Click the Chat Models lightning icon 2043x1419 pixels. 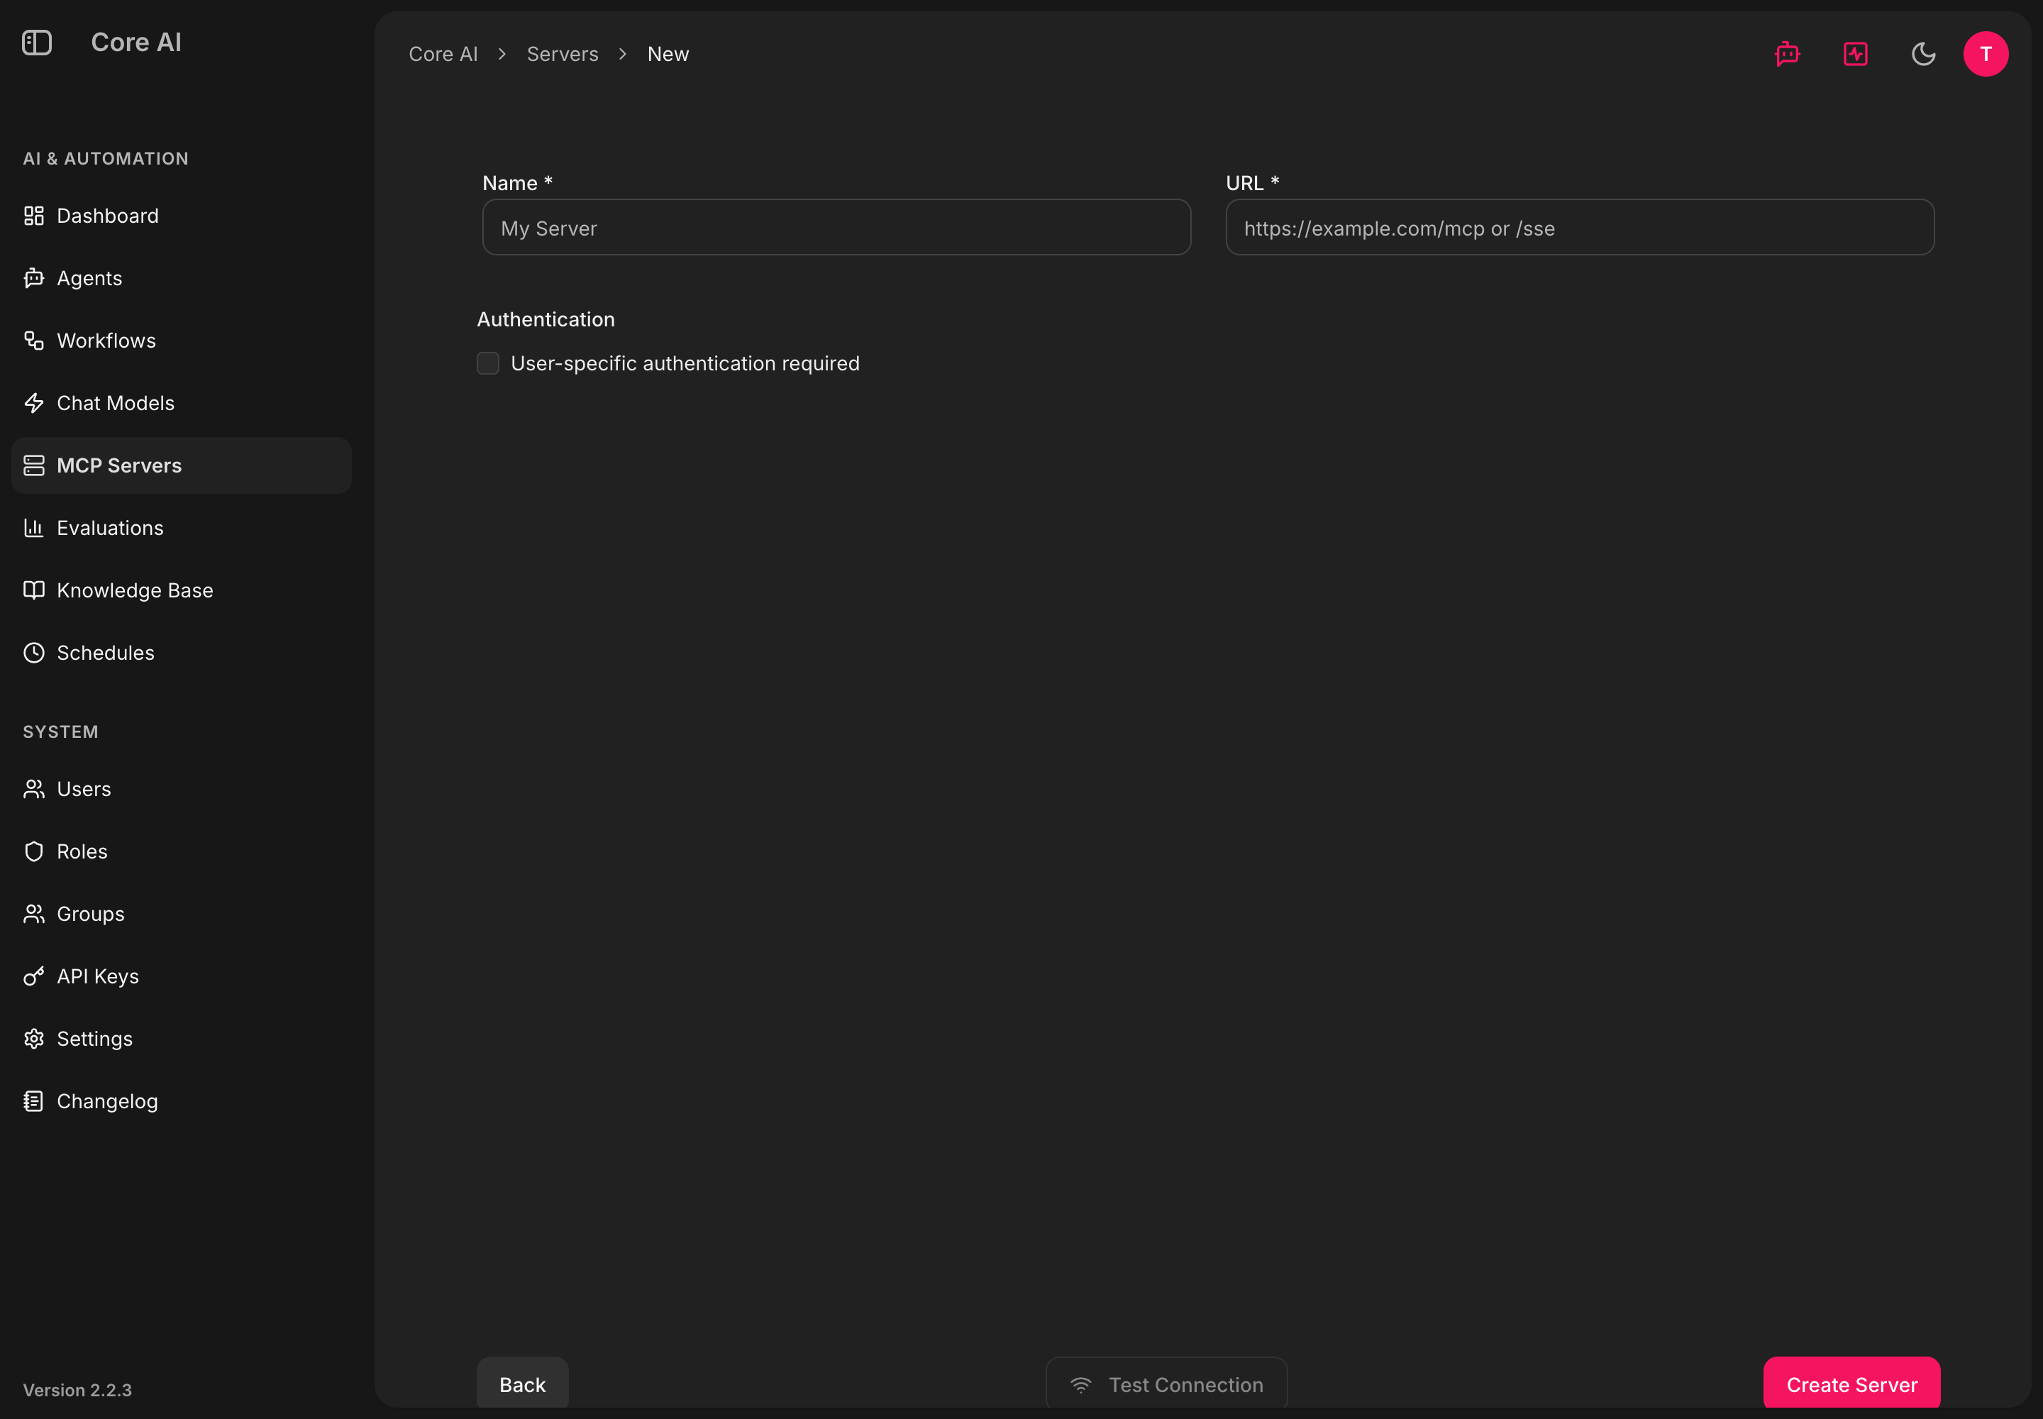[34, 403]
